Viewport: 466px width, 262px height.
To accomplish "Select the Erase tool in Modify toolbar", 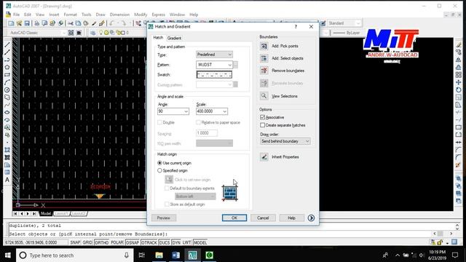I will pos(459,44).
